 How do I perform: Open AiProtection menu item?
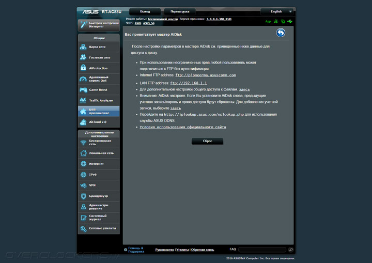pyautogui.click(x=99, y=68)
